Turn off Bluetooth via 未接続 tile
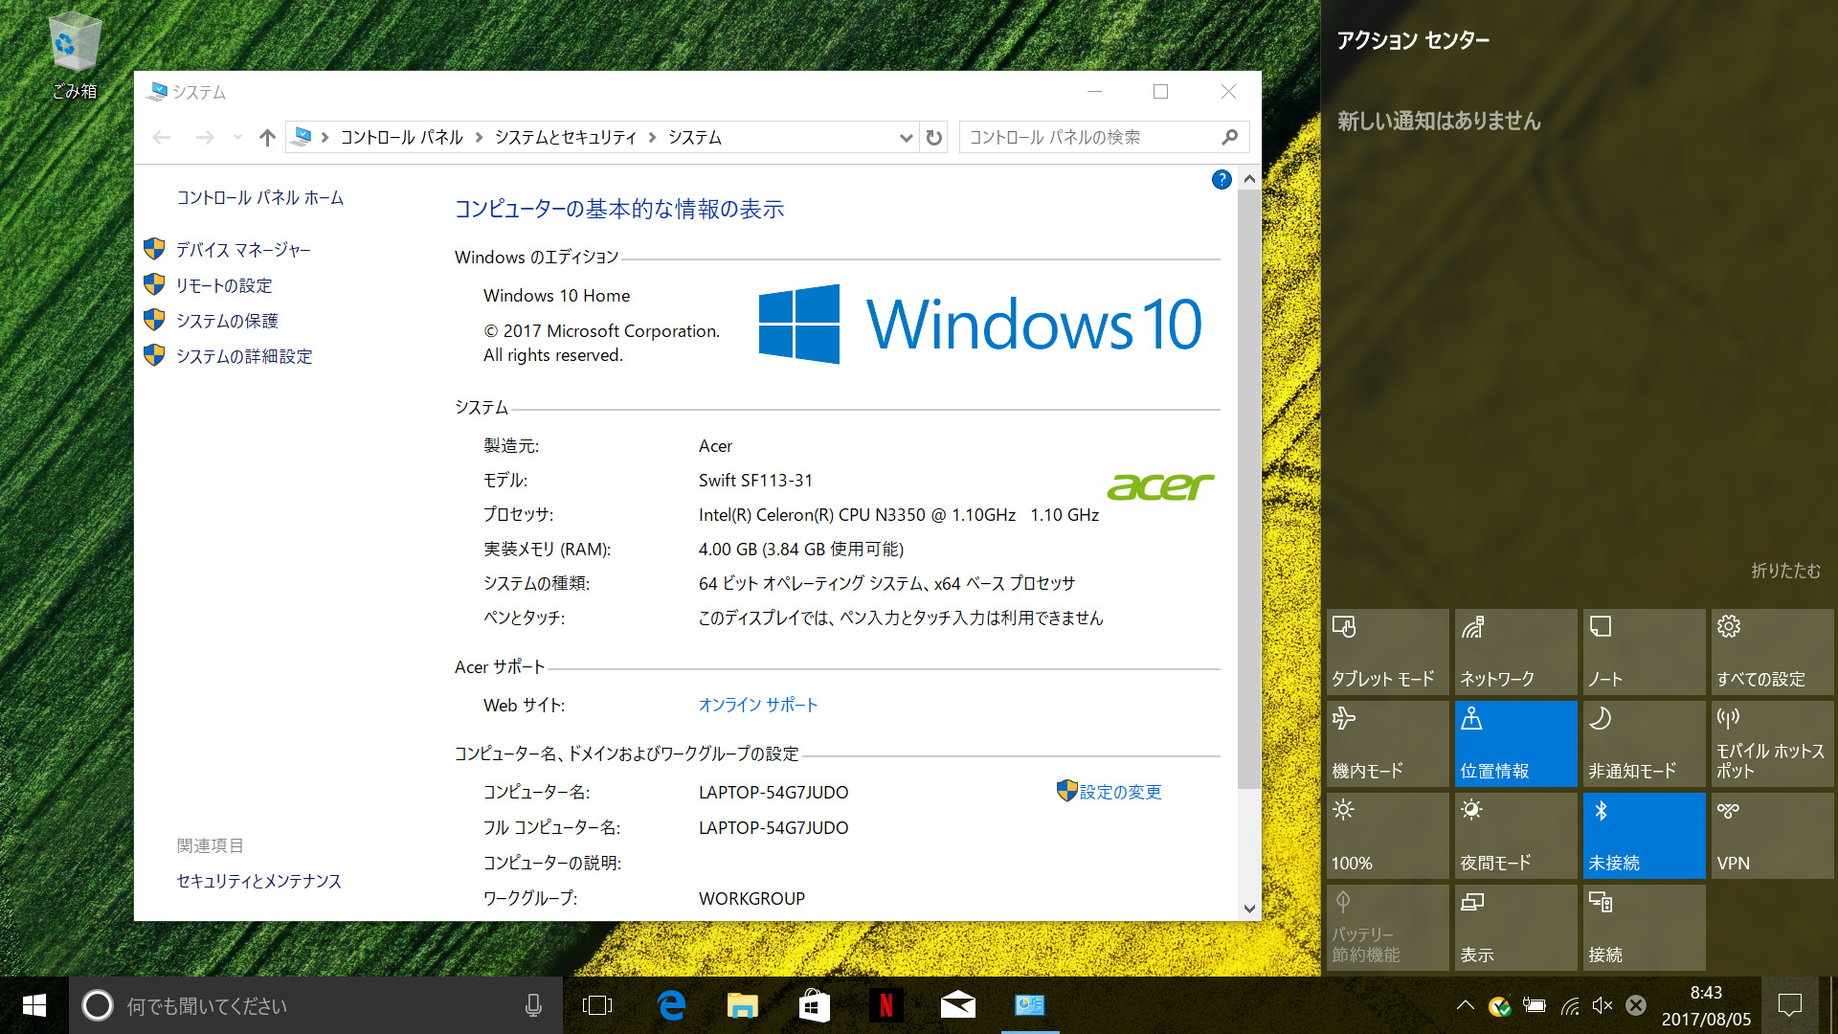 tap(1643, 835)
